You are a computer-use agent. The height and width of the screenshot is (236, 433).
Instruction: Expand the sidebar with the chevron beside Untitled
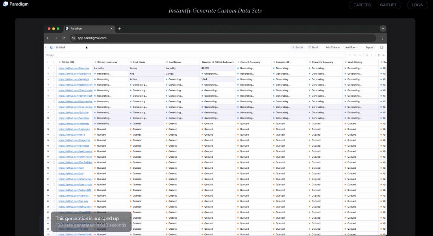(46, 48)
